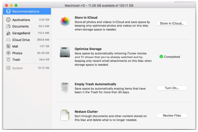The image size is (198, 132).
Task: Click the Store in iCloud... button
Action: 172,23
